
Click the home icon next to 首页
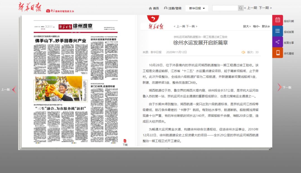[150, 8]
